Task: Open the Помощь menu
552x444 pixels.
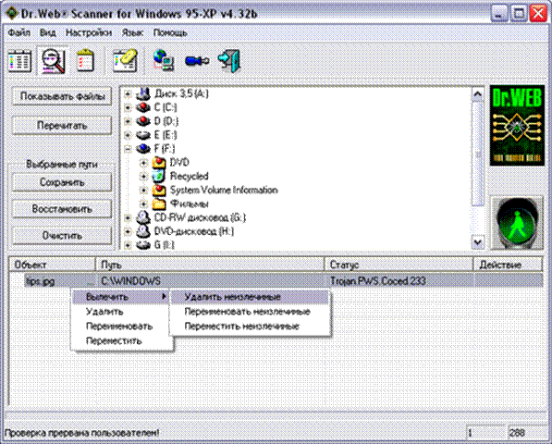Action: pos(170,33)
